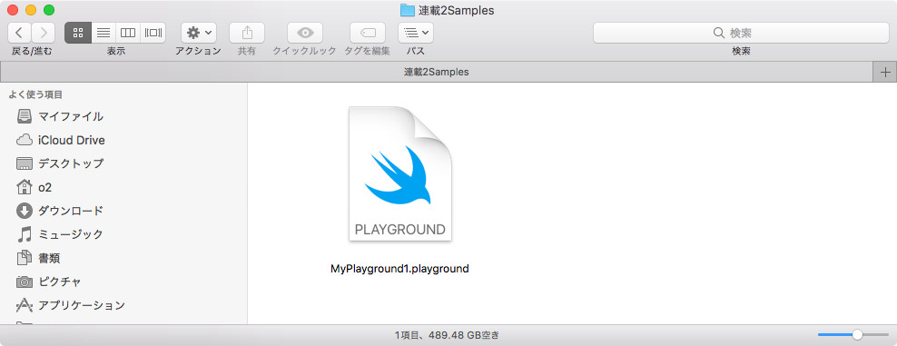Open the アクション gear menu
Image resolution: width=897 pixels, height=346 pixels.
tap(199, 33)
